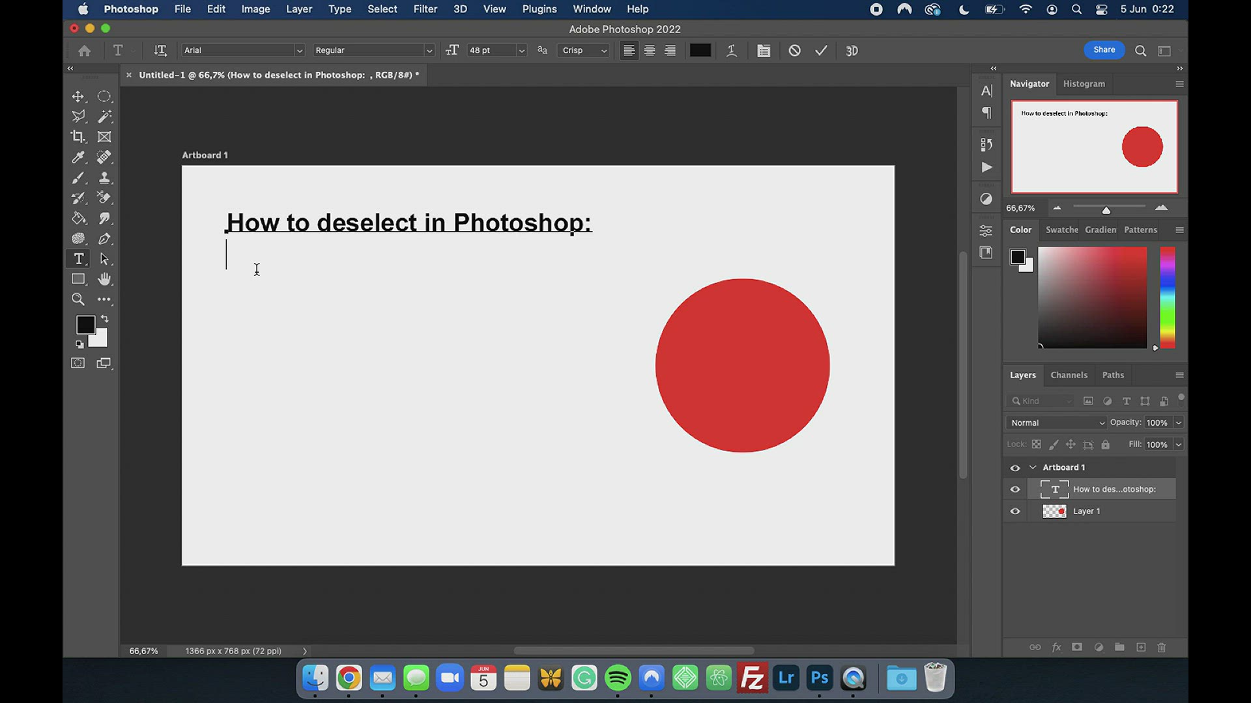This screenshot has height=703, width=1251.
Task: Click the text color swatch
Action: tap(700, 50)
